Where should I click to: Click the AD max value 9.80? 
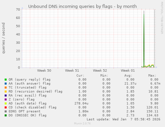[154, 103]
